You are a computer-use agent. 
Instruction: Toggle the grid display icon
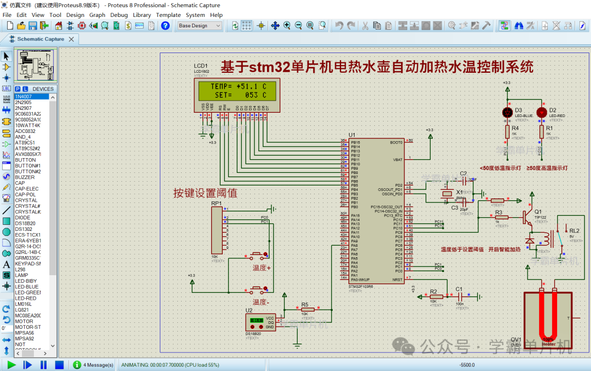point(246,26)
